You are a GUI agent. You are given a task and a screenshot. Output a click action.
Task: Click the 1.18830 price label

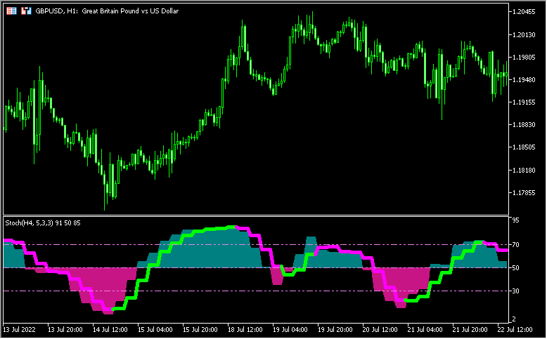click(x=524, y=125)
